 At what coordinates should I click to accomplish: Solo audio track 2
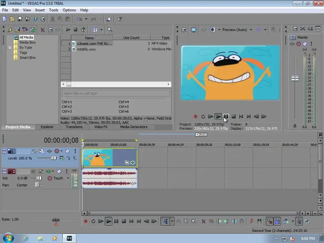[66, 171]
